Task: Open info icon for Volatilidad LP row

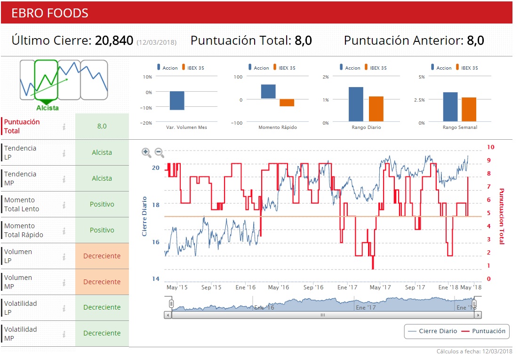Action: coord(64,308)
